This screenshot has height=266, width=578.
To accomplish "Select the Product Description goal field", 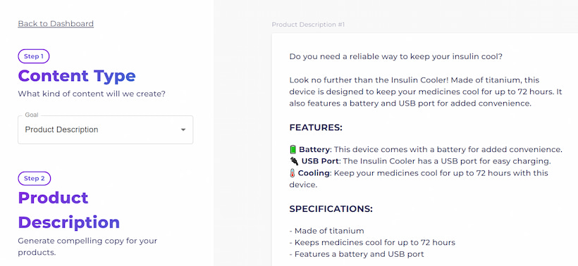I will point(106,130).
